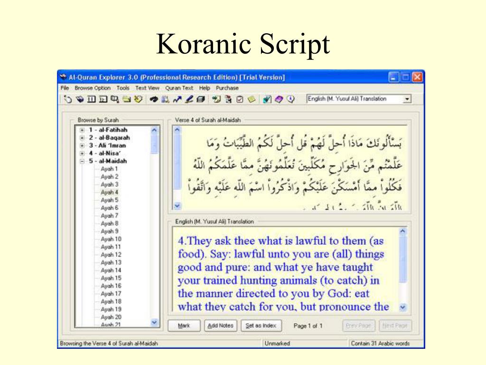Click the book-with-magnifier search toolbar icon

click(115, 99)
